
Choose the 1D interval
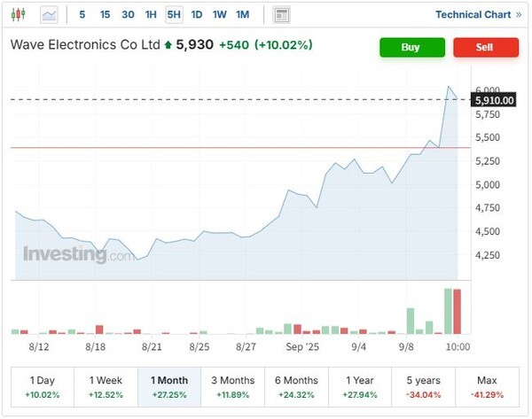[197, 14]
